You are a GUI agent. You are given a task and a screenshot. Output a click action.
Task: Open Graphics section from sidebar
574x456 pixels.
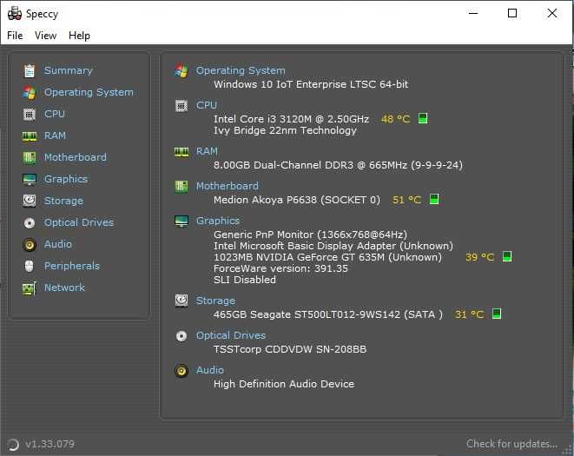pos(66,179)
